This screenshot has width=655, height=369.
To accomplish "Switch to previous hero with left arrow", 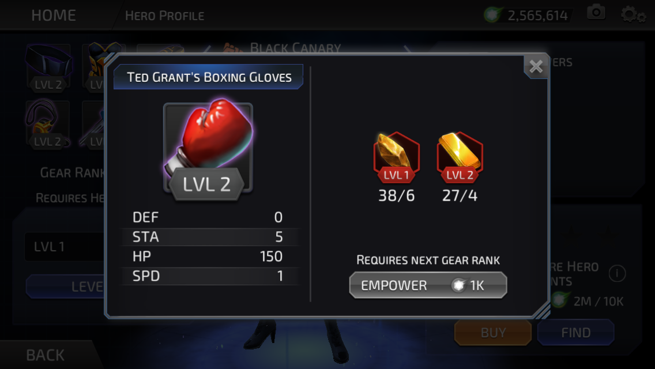I will click(208, 50).
